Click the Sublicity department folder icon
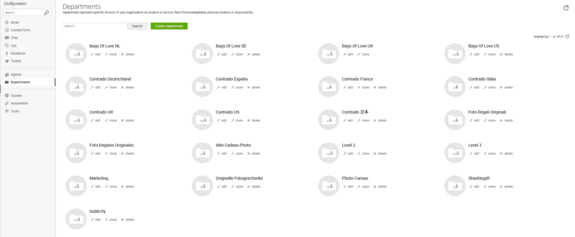 pyautogui.click(x=76, y=219)
